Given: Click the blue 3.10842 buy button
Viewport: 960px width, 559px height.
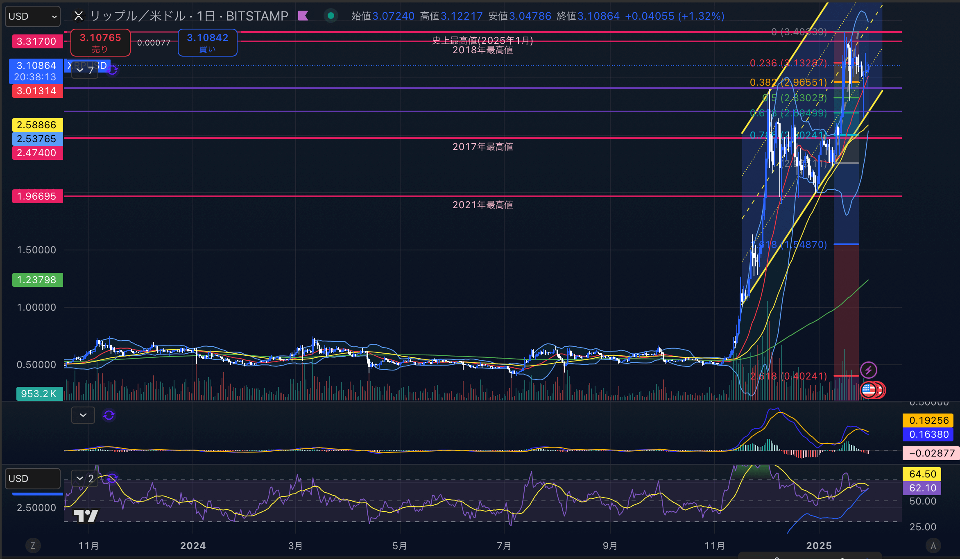Looking at the screenshot, I should pos(208,43).
